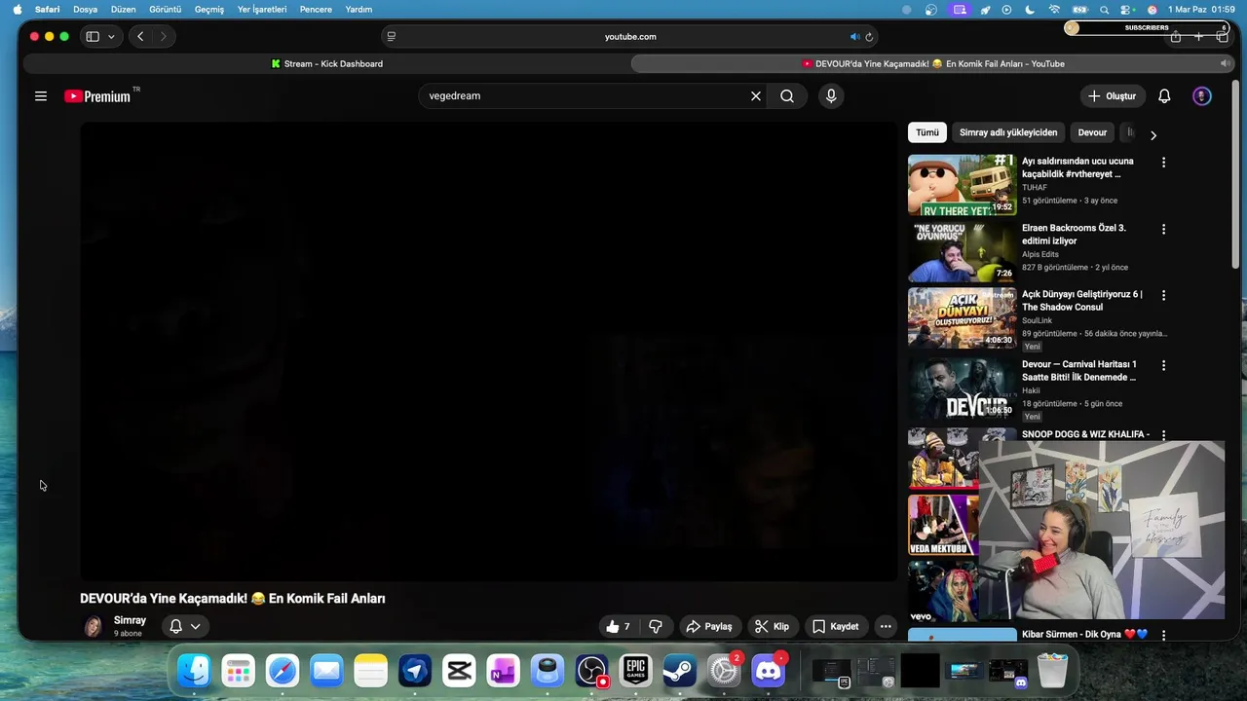Open the Geçmiş menu
Viewport: 1247px width, 701px height.
click(x=208, y=10)
